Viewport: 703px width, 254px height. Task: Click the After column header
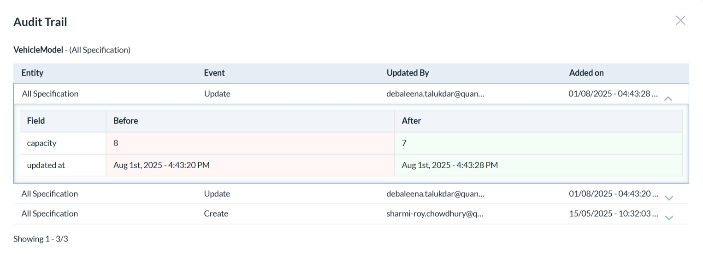point(411,121)
